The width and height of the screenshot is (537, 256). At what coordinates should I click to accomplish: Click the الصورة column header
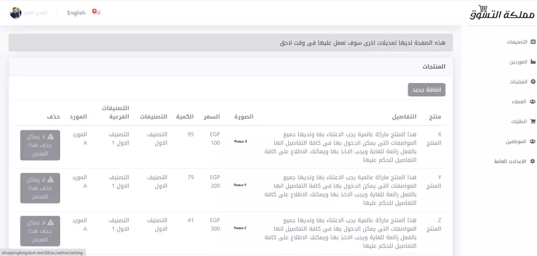tap(244, 117)
